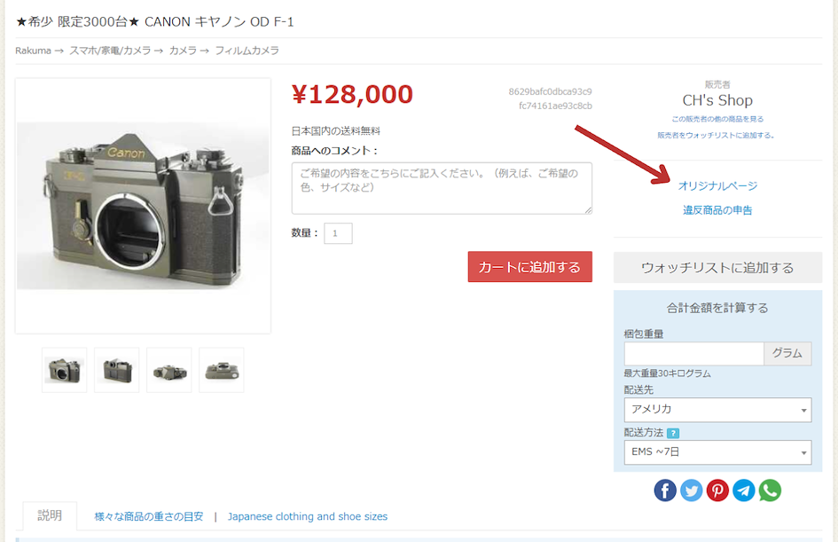Image resolution: width=838 pixels, height=542 pixels.
Task: Share the listing on Pinterest
Action: tap(717, 491)
